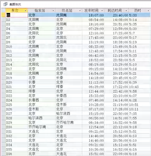Select the 车次 column header
Image resolution: width=151 pixels, height=156 pixels.
17,11
